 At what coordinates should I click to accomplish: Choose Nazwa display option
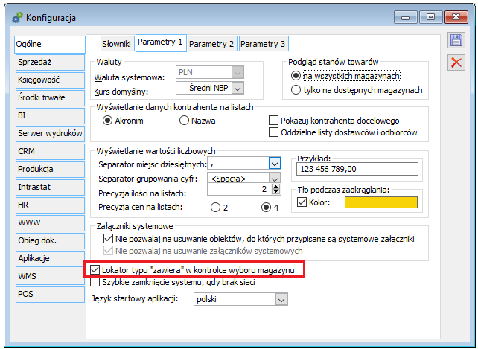click(x=197, y=121)
